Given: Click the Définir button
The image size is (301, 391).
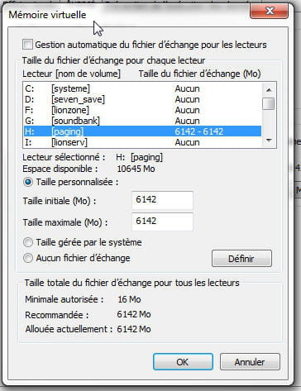Looking at the screenshot, I should point(241,259).
